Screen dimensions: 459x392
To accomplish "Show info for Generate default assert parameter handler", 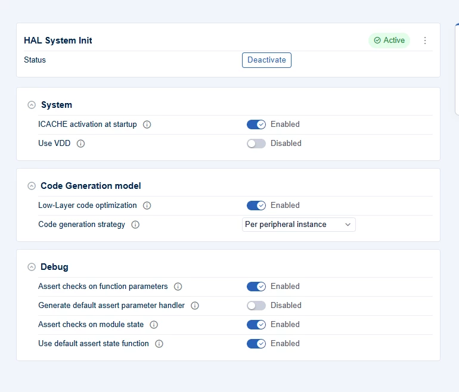I will (195, 306).
